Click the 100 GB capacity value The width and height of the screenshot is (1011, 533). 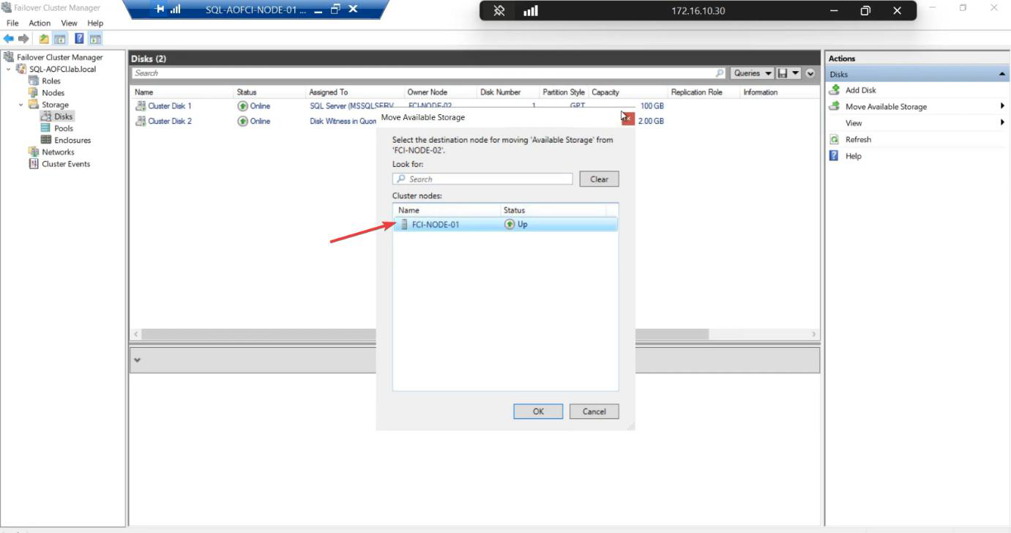pyautogui.click(x=652, y=106)
